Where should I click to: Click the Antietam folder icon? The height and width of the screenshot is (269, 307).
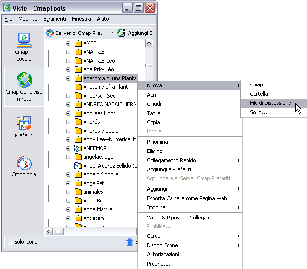pyautogui.click(x=78, y=218)
